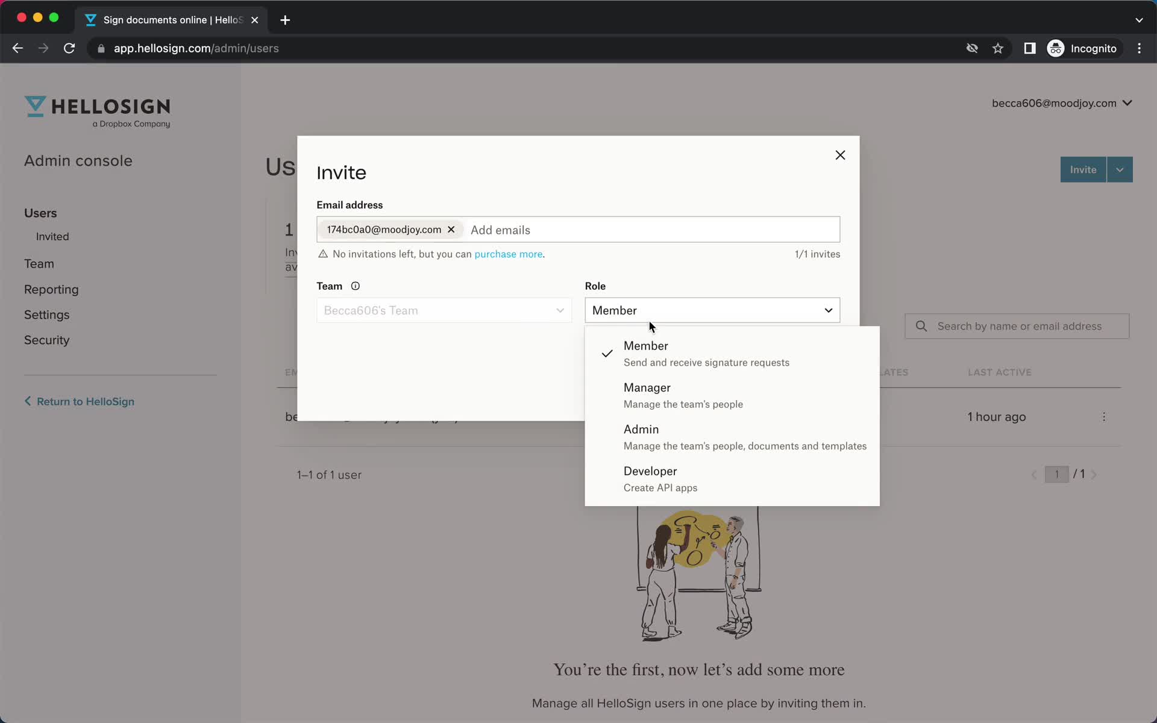Select the Admin role option
The width and height of the screenshot is (1157, 723).
[641, 429]
